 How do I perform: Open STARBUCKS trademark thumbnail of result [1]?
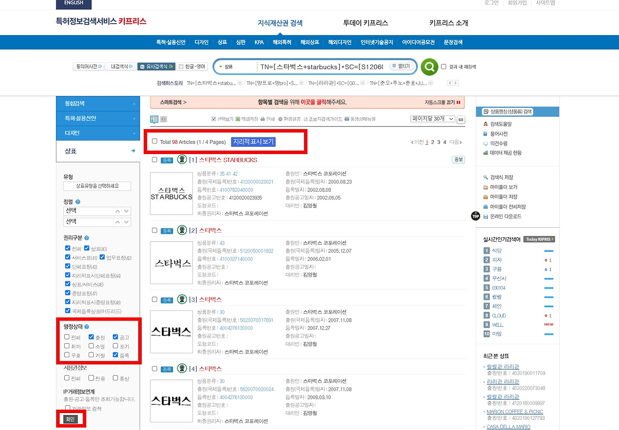tap(172, 194)
